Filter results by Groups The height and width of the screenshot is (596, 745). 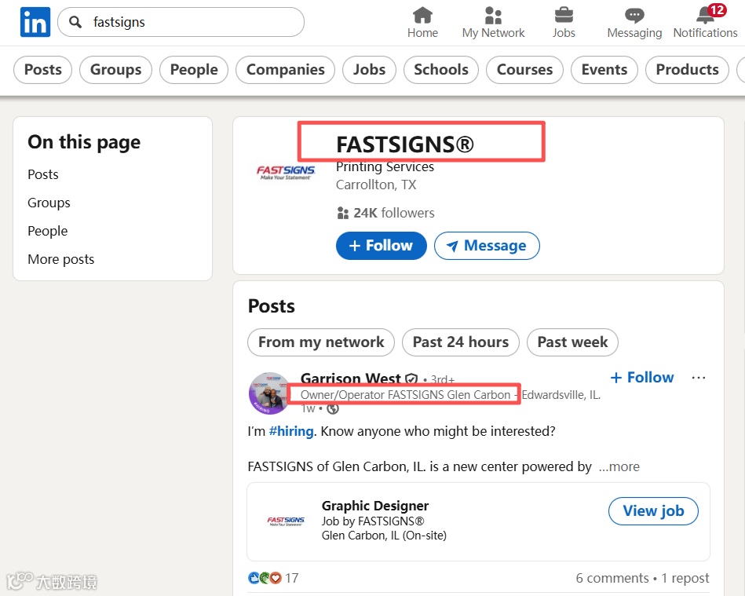click(x=116, y=70)
